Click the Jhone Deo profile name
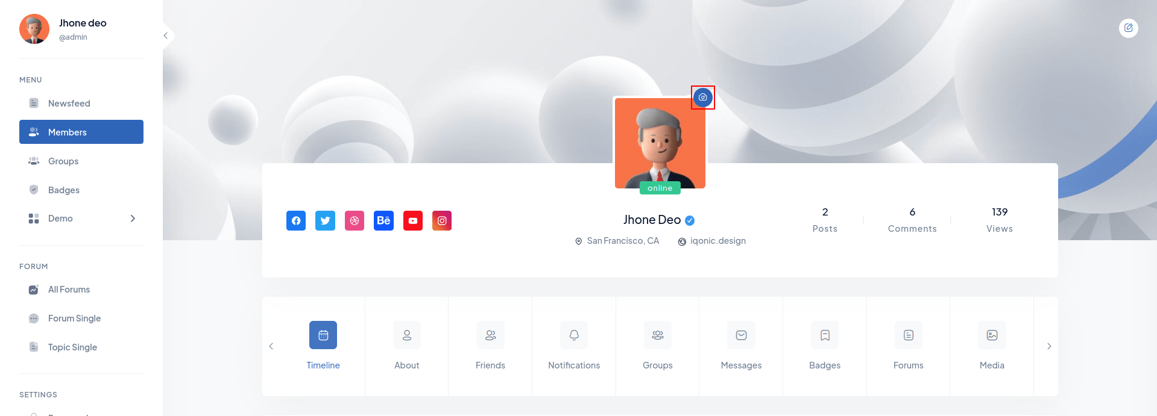Viewport: 1157px width, 416px height. [652, 220]
